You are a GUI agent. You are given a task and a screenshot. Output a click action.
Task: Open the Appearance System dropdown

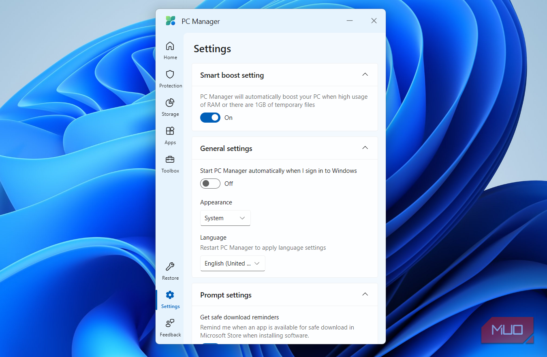(x=225, y=218)
